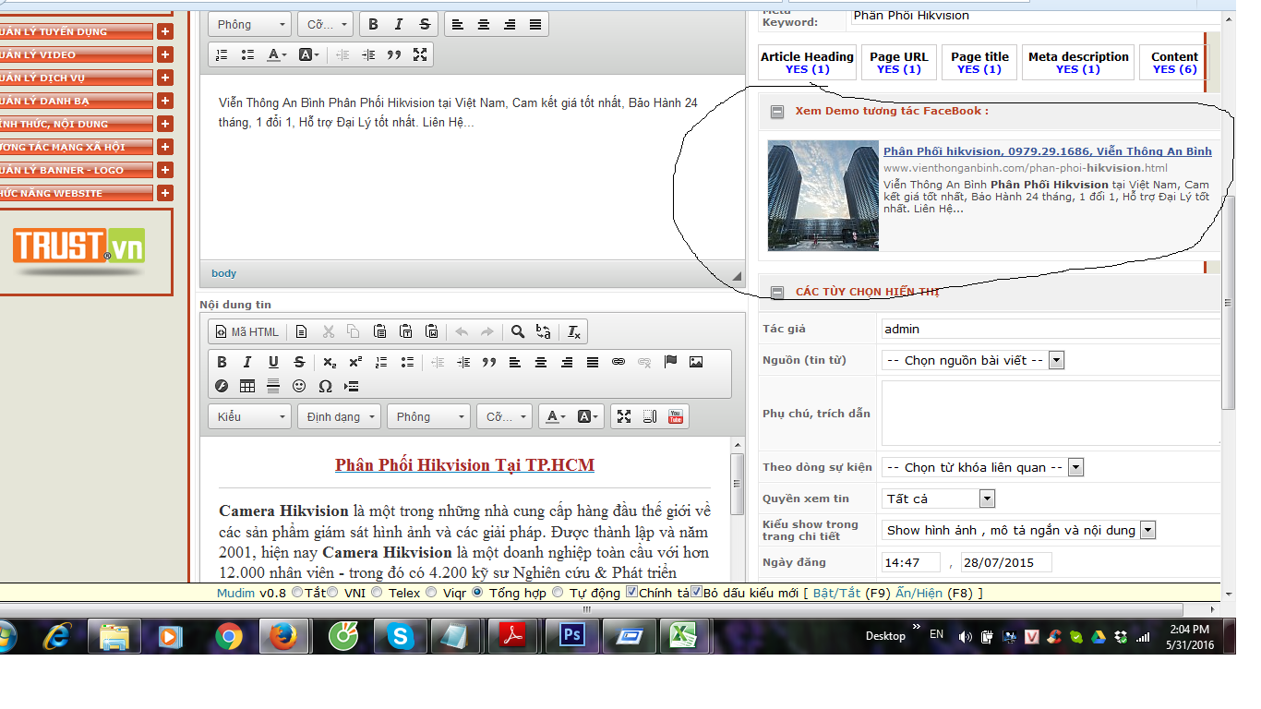
Task: Expand the Quản lý Dịch vụ sidebar menu
Action: pyautogui.click(x=164, y=78)
